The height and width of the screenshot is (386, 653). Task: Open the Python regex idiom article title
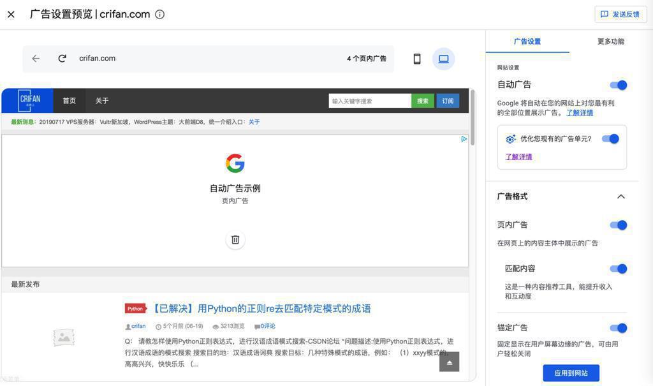260,308
